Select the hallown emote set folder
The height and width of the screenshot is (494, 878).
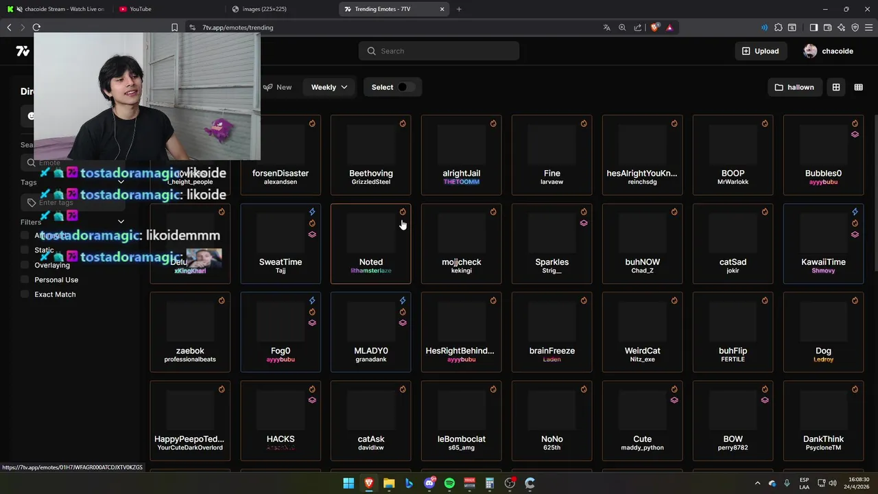pos(794,87)
